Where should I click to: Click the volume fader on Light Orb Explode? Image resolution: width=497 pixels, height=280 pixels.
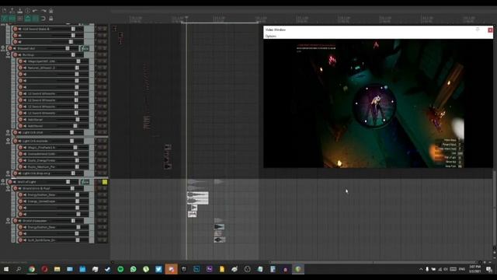pos(72,141)
